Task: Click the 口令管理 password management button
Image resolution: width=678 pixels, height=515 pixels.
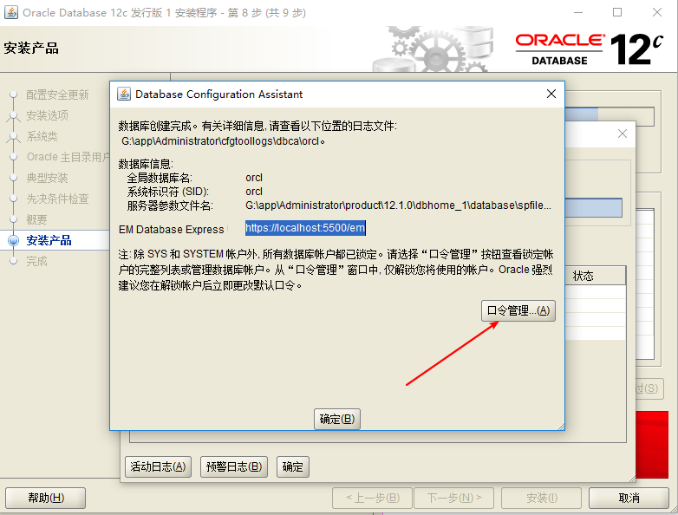Action: click(x=518, y=310)
